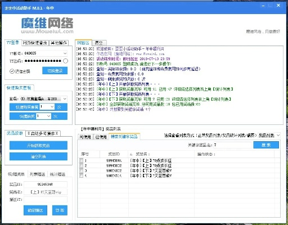This screenshot has width=288, height=225.
Task: Tick the checkbox for prize row 2
Action: [x=81, y=165]
